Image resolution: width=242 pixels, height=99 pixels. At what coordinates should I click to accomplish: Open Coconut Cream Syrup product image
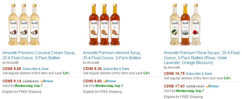24,24
